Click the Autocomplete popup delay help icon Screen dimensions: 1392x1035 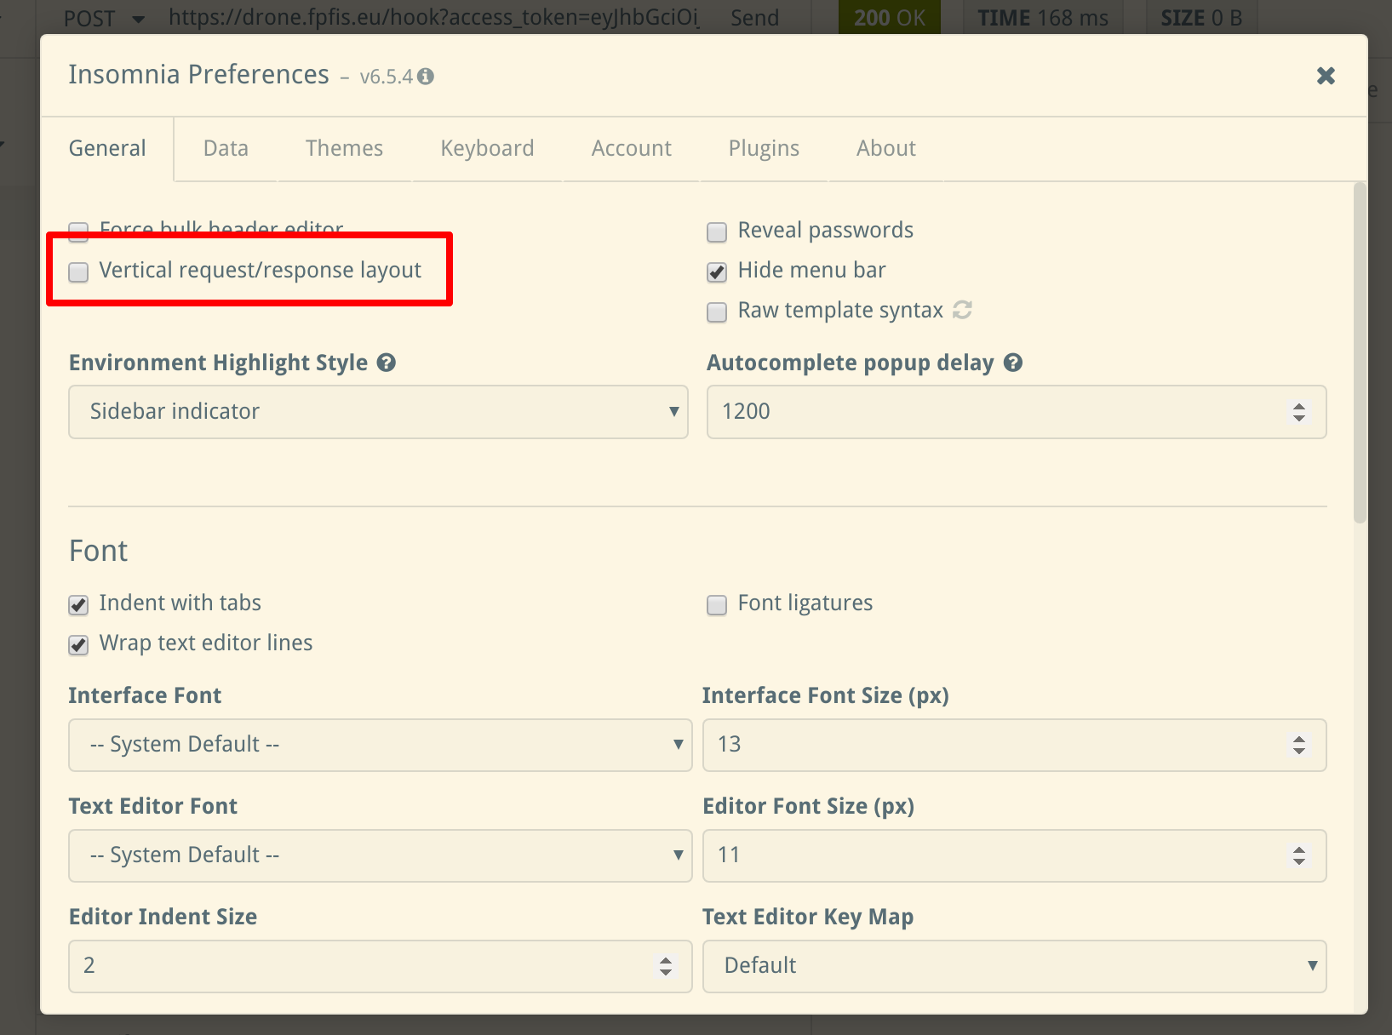[x=1013, y=363]
